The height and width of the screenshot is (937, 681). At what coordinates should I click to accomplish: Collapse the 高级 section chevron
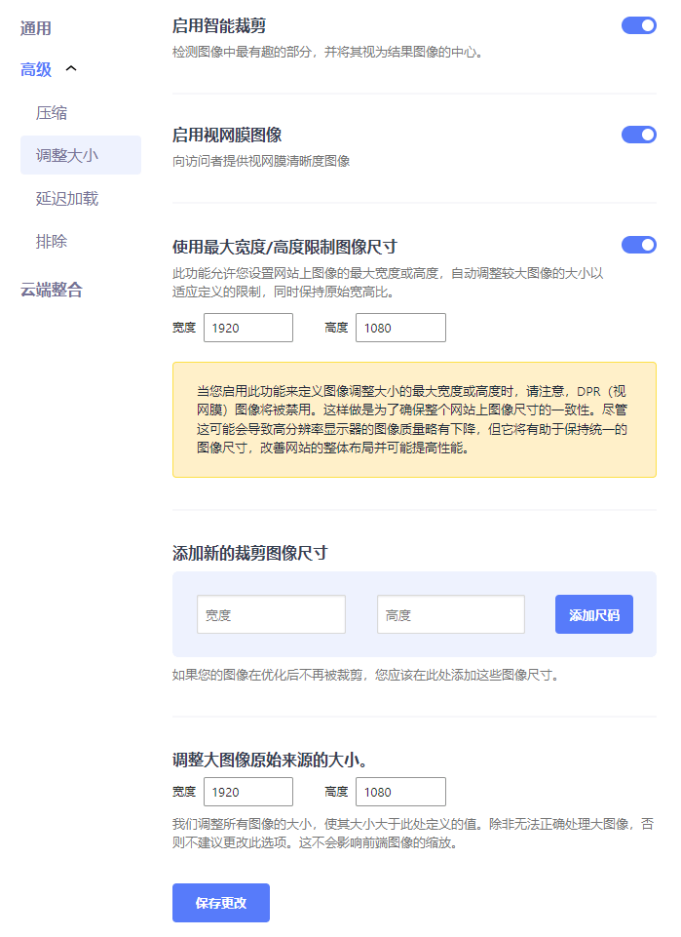tap(70, 68)
